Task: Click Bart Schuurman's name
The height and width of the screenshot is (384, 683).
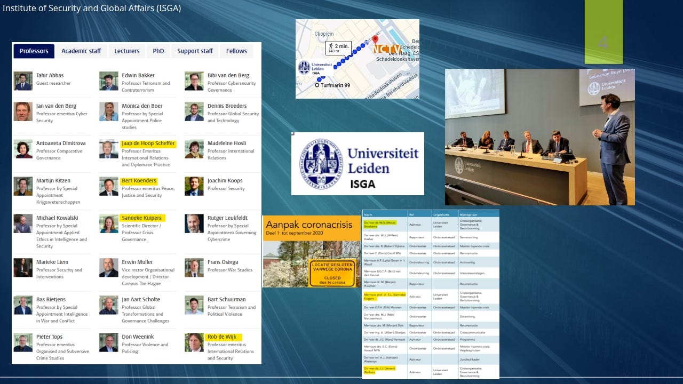Action: click(227, 299)
